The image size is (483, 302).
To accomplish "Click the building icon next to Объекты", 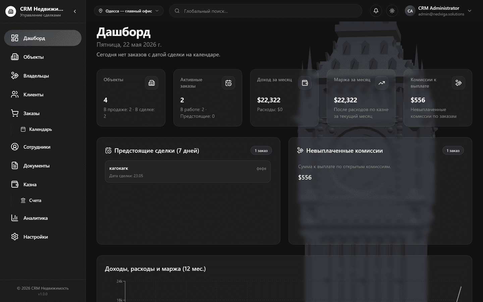I will point(15,57).
